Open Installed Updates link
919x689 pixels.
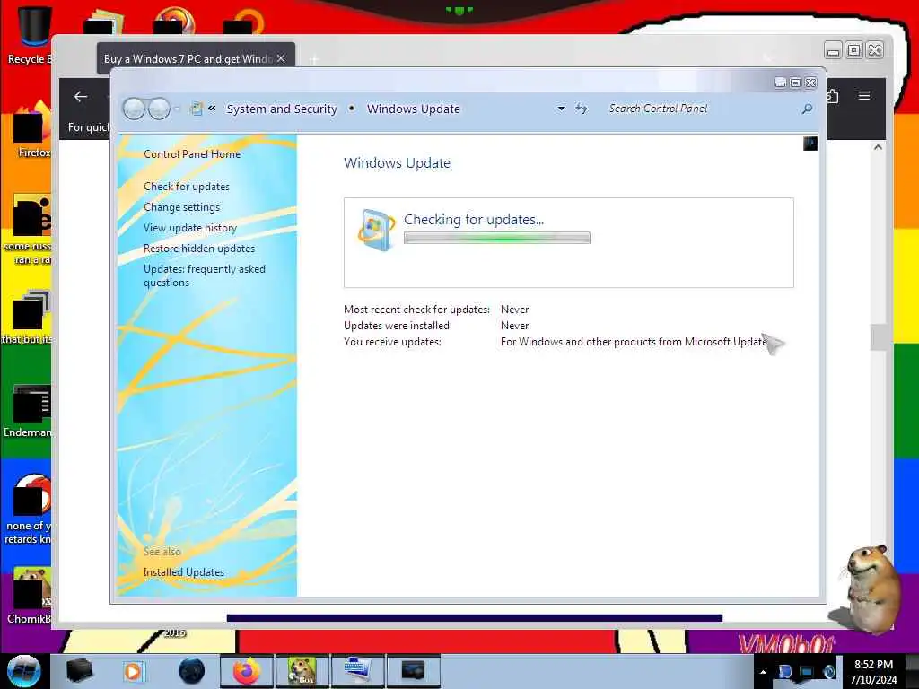point(183,571)
